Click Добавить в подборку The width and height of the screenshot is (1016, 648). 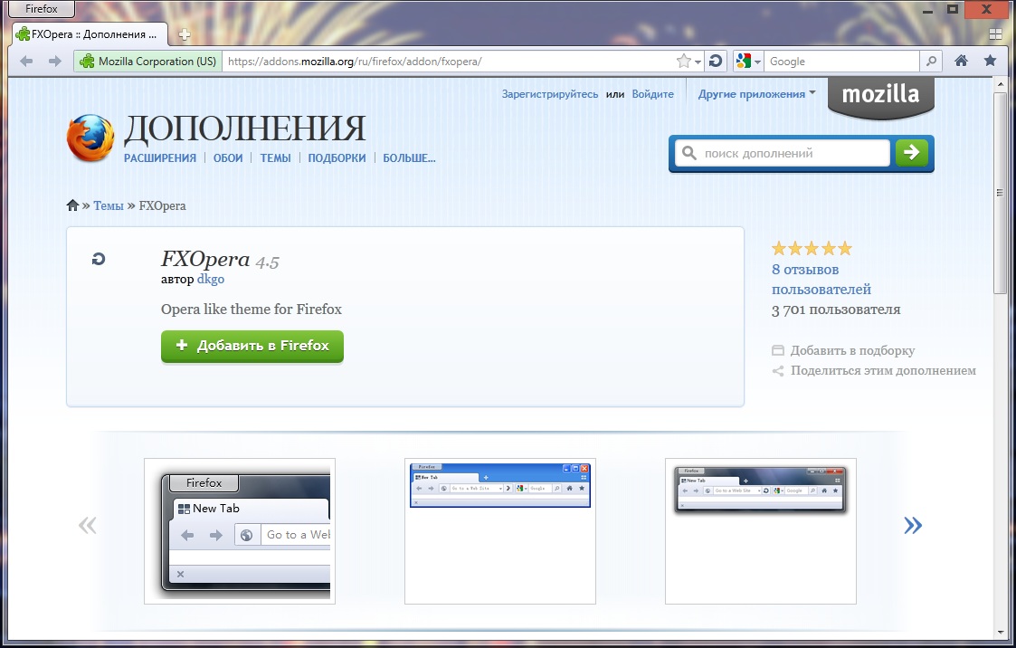[x=843, y=350]
